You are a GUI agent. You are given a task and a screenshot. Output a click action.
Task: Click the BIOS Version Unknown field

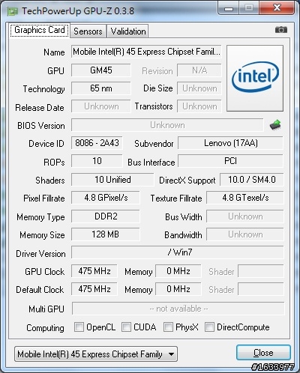(167, 125)
